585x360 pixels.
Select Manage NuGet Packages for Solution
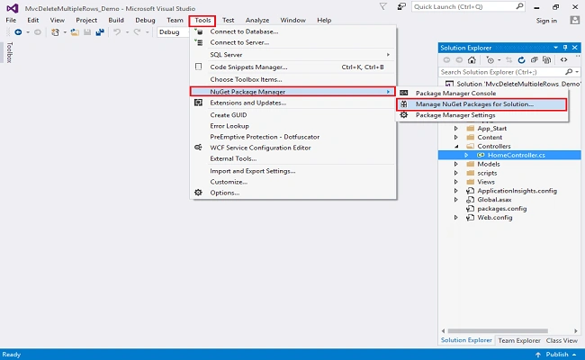(481, 104)
